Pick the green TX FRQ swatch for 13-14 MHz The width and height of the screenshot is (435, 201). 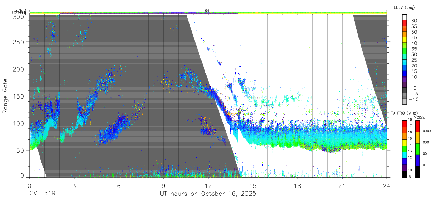(404, 148)
